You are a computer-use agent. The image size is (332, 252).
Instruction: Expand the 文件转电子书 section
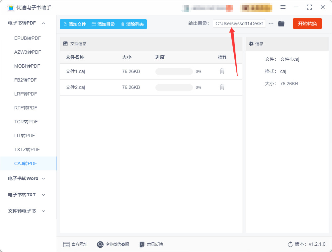pos(26,211)
